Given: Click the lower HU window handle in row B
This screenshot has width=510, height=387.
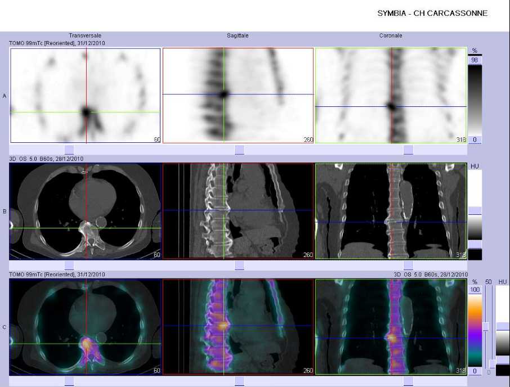Looking at the screenshot, I should (475, 244).
